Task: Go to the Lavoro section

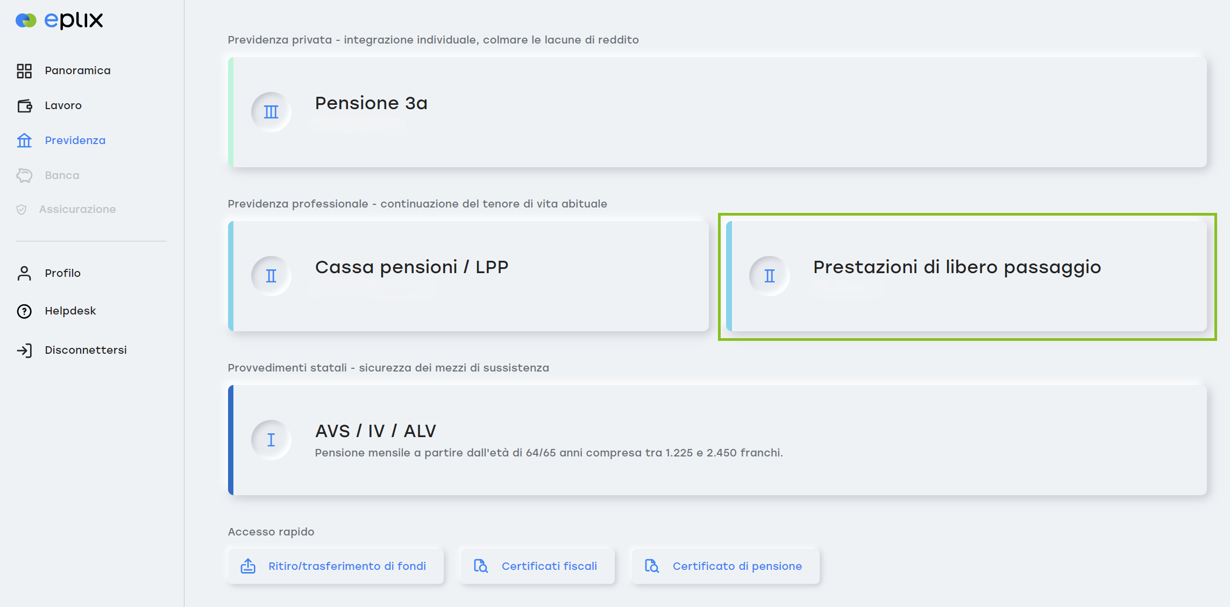Action: click(x=63, y=106)
